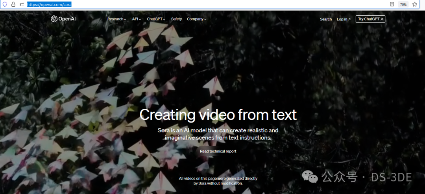
Task: Click the URL text in the address bar
Action: pos(49,5)
